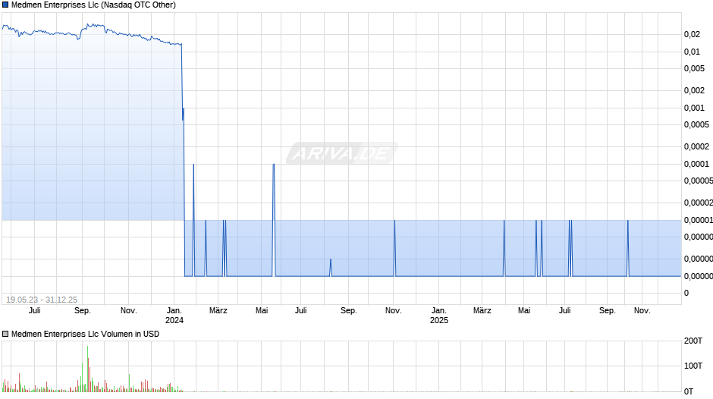Click the '2025' year label on the time axis
Screen dimensions: 713x399
point(439,320)
